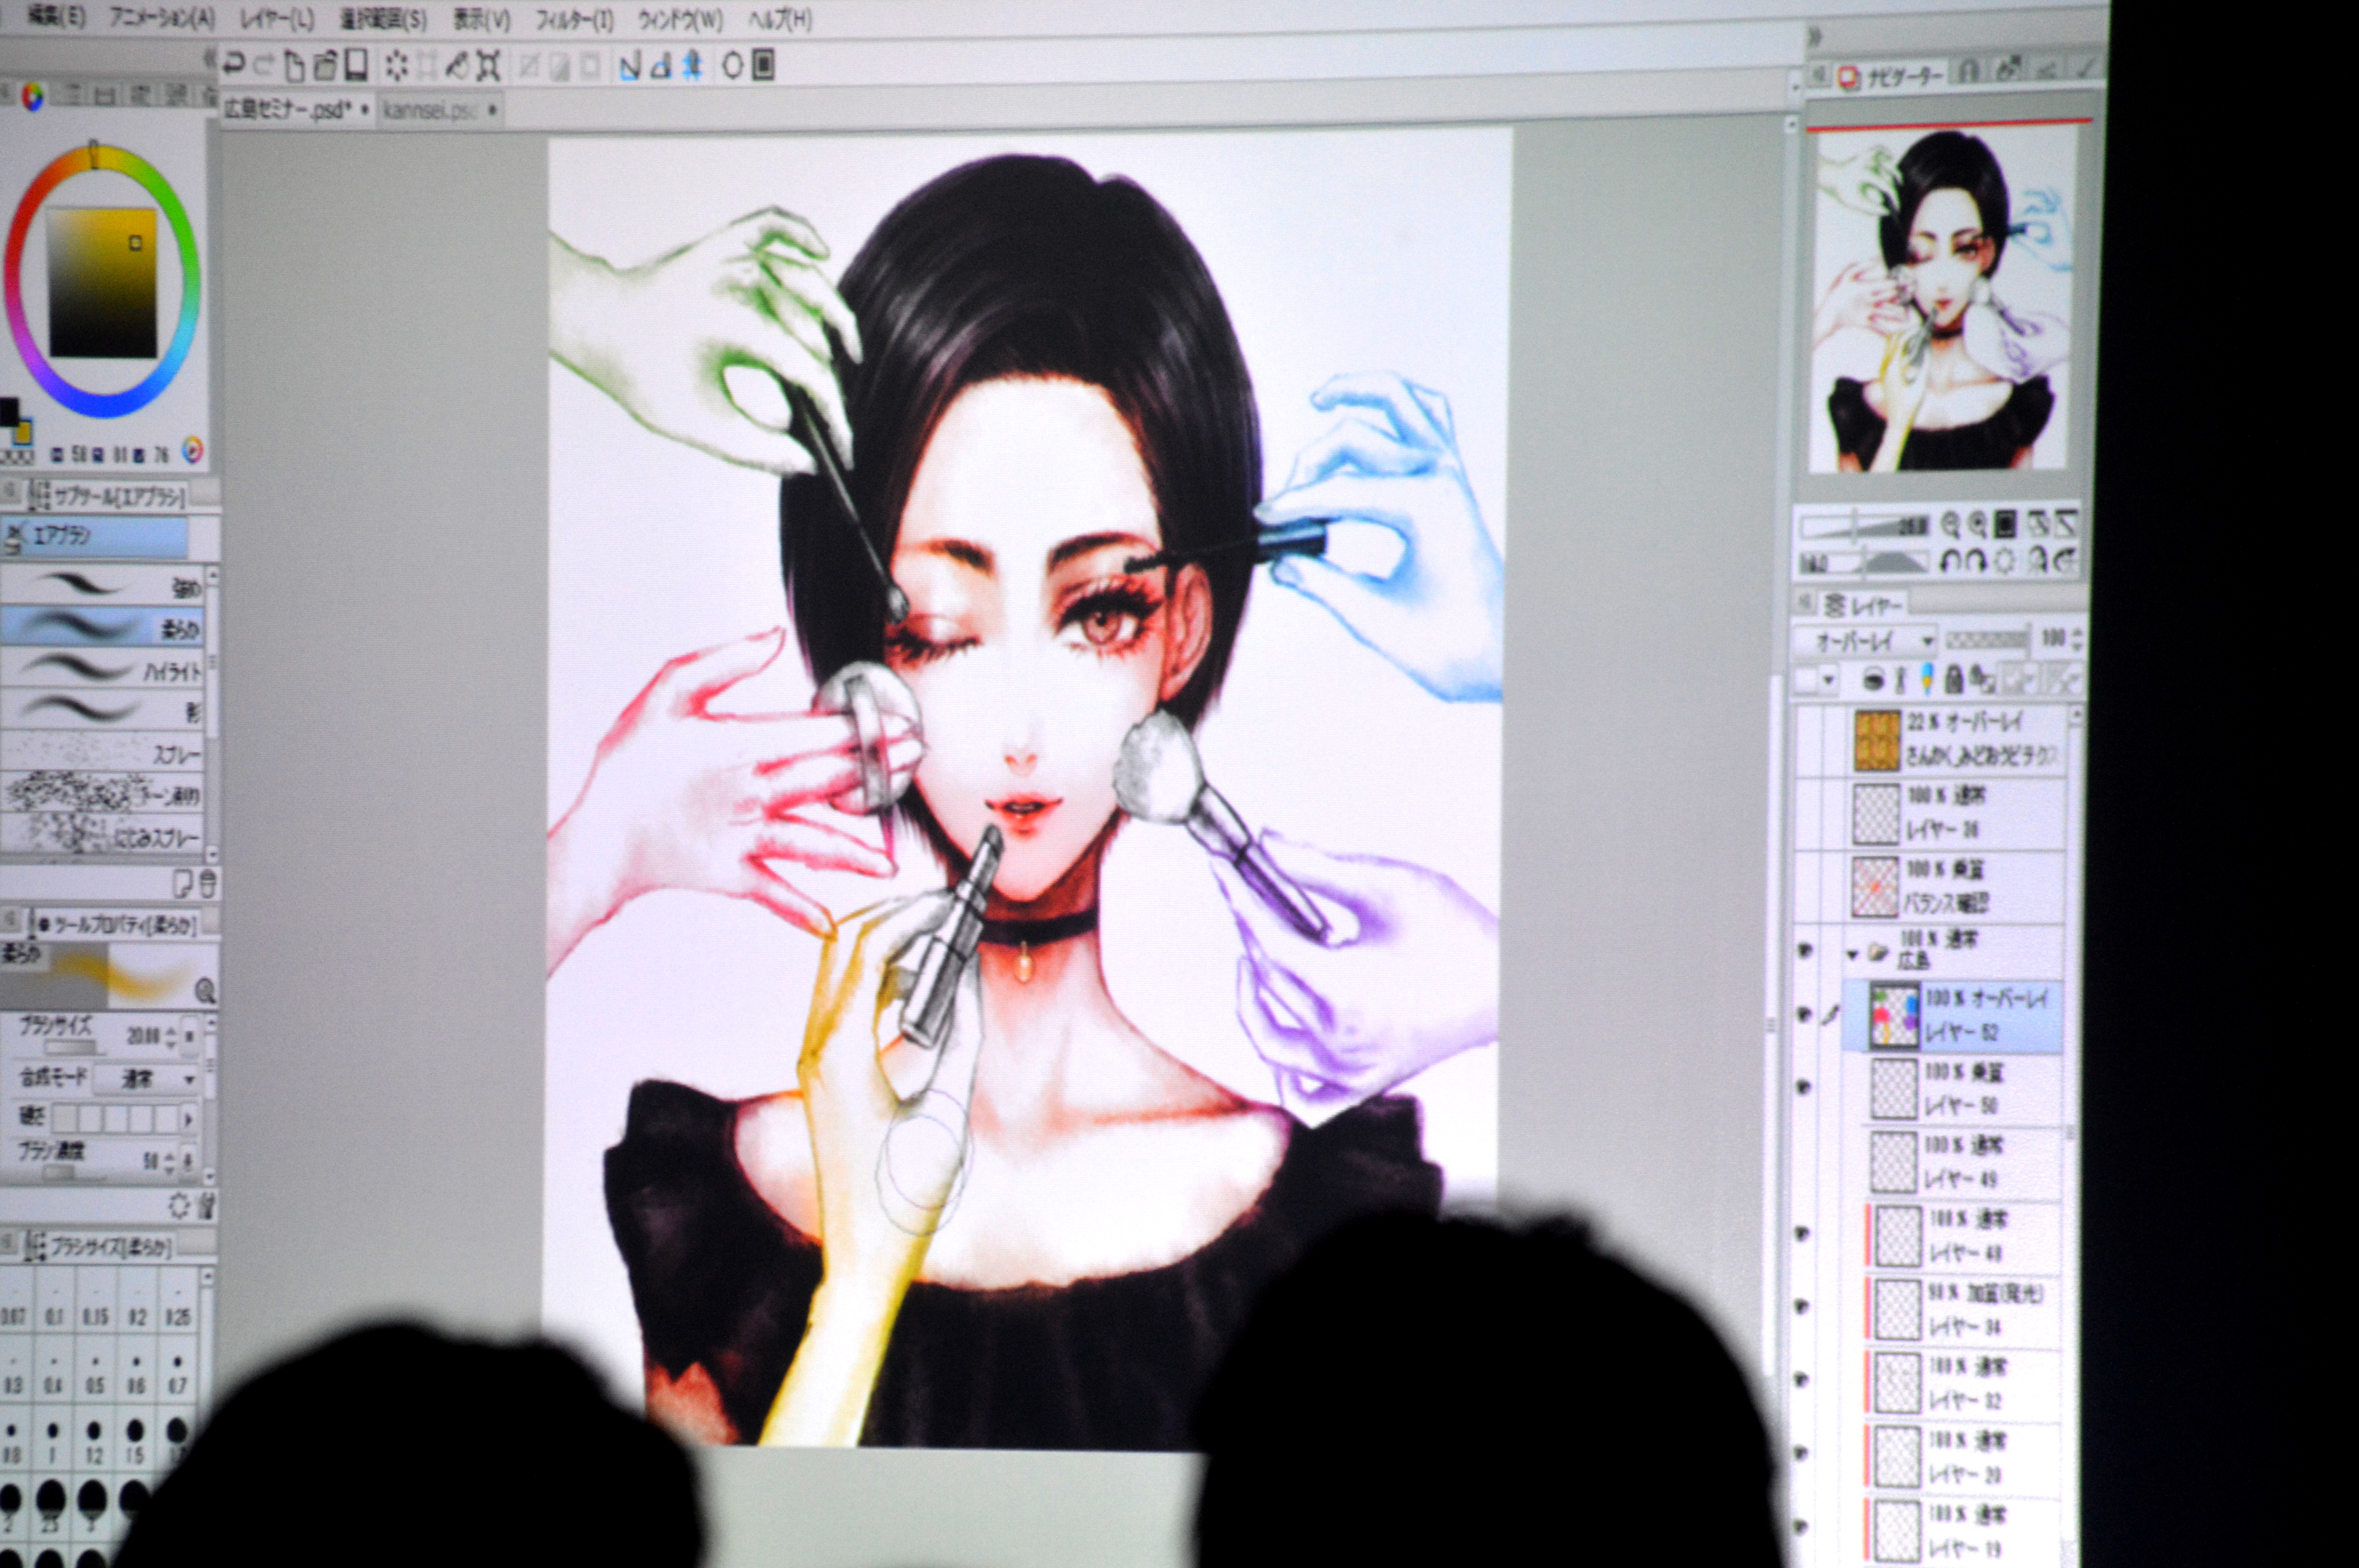The height and width of the screenshot is (1568, 2359).
Task: Open the ウィンドウ(W) menu
Action: click(x=680, y=19)
